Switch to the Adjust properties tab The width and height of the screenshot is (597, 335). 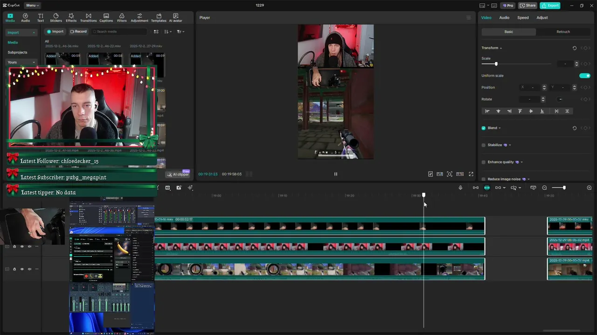tap(542, 18)
